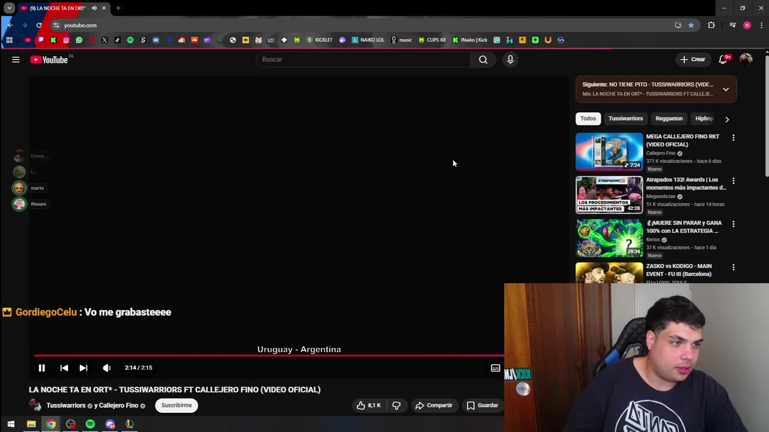Open the KICKLET bookmark

pyautogui.click(x=320, y=40)
